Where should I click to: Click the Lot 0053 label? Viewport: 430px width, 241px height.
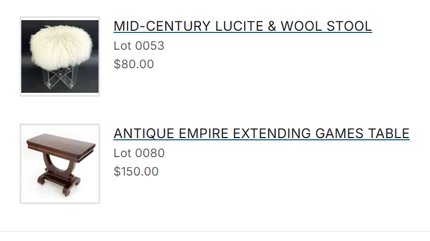click(x=139, y=46)
